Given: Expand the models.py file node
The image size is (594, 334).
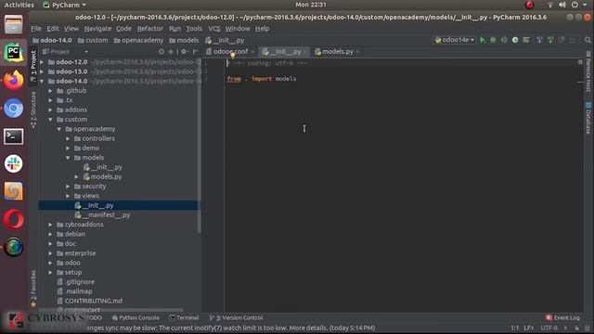Looking at the screenshot, I should pyautogui.click(x=76, y=176).
